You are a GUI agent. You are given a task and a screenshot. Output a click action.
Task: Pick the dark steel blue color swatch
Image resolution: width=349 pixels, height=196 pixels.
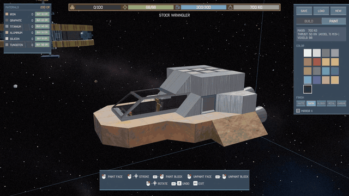(335, 71)
